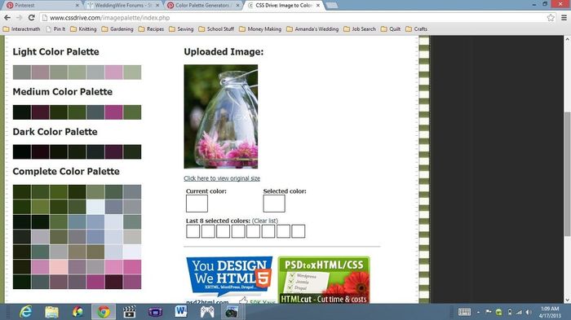Open the Money Making bookmarks folder
The height and width of the screenshot is (320, 571).
[260, 29]
